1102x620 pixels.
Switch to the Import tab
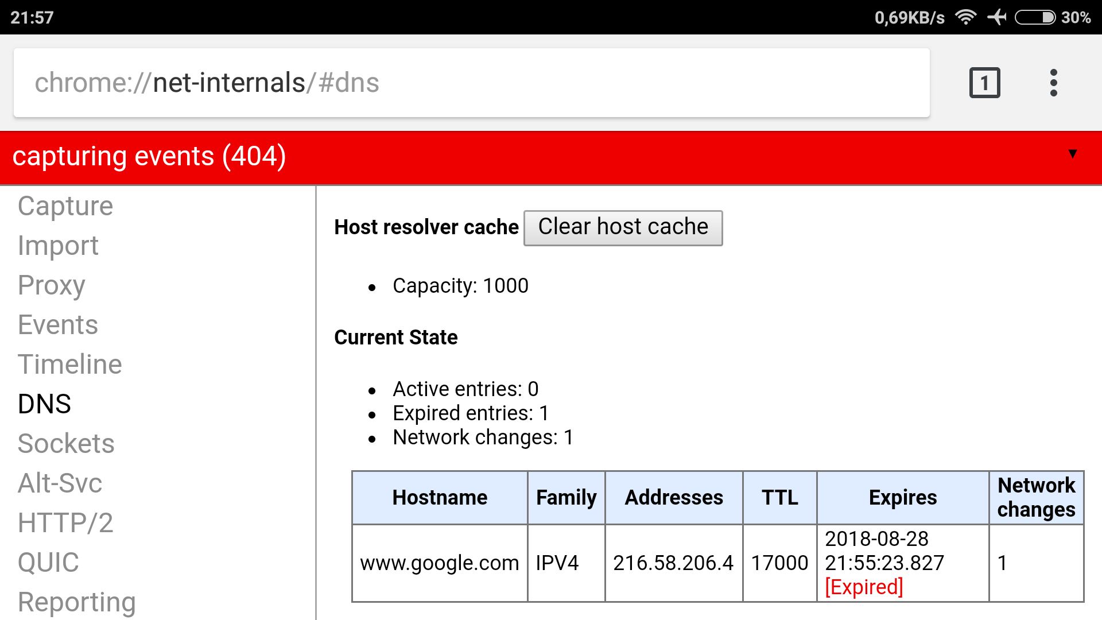(x=58, y=246)
